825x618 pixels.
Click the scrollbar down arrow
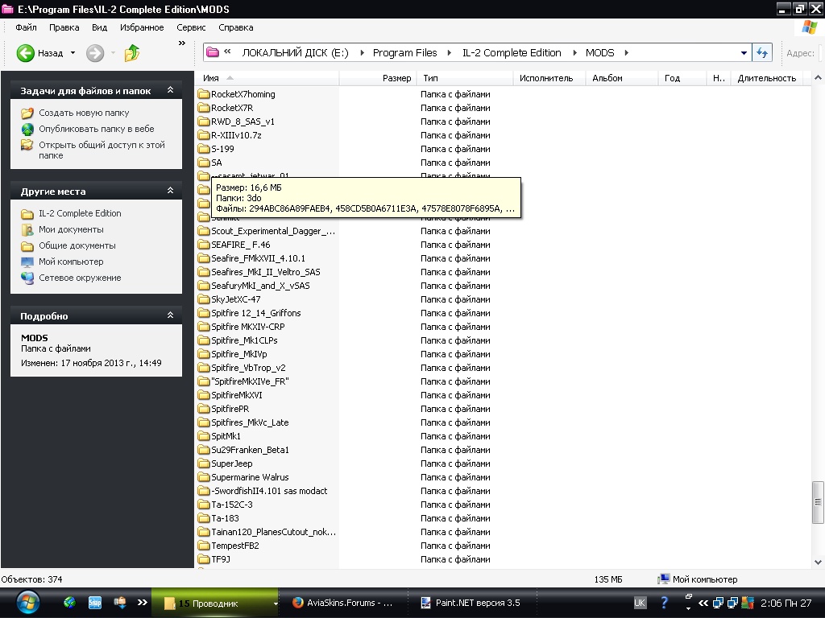pyautogui.click(x=818, y=562)
